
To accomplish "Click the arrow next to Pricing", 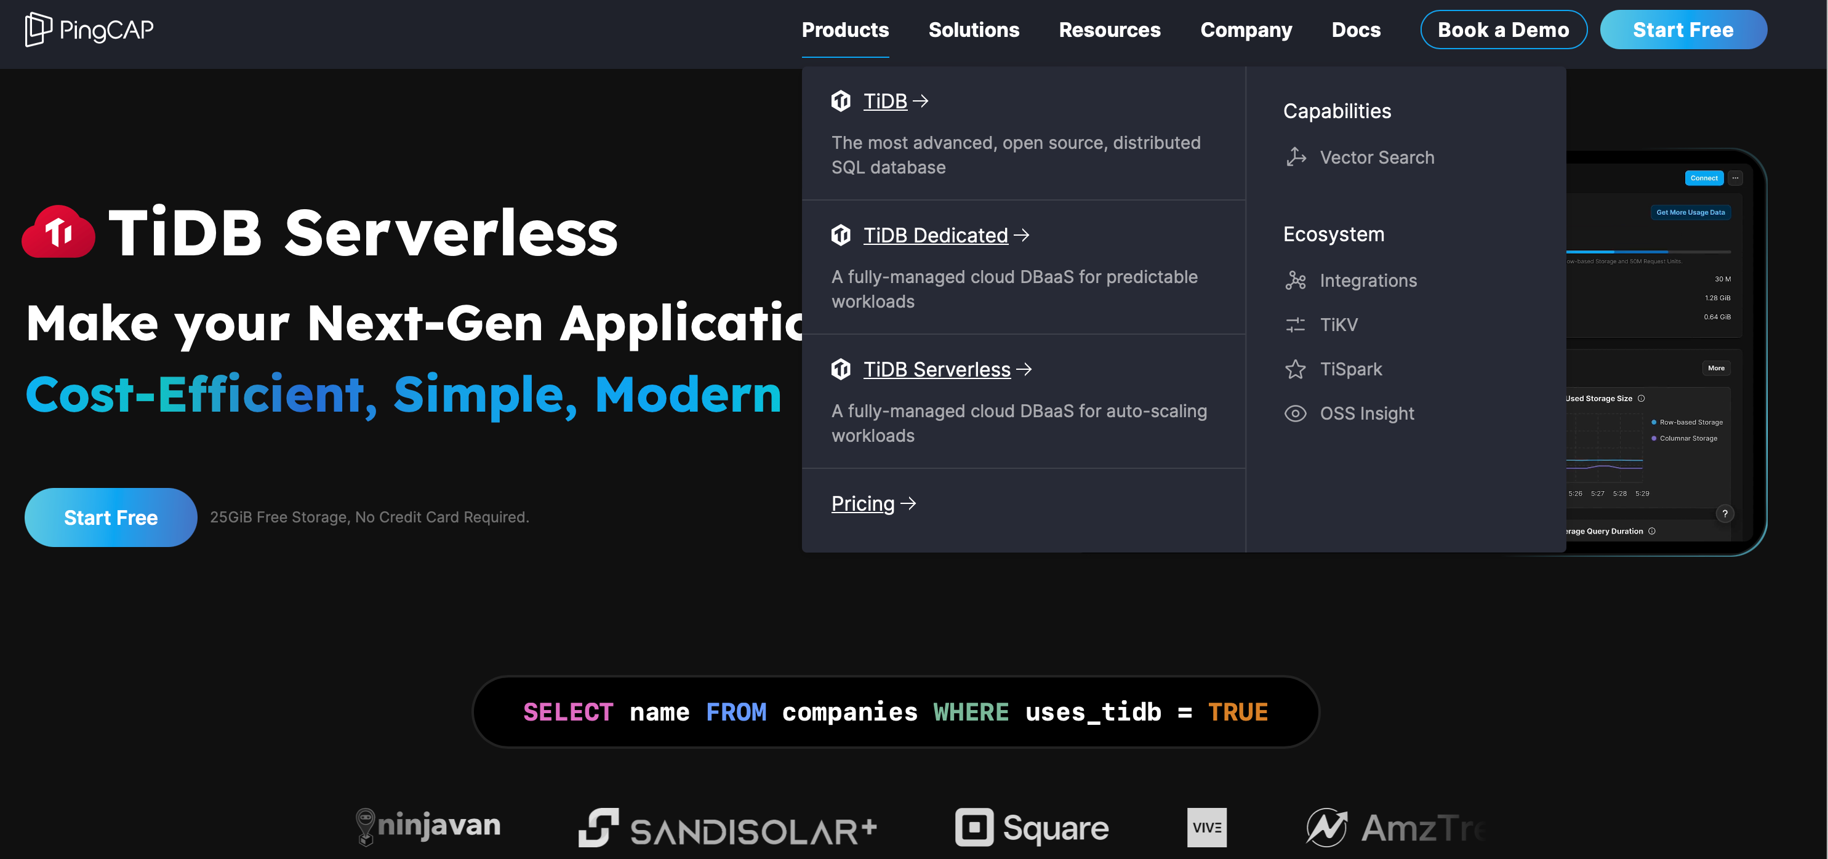I will (x=908, y=503).
